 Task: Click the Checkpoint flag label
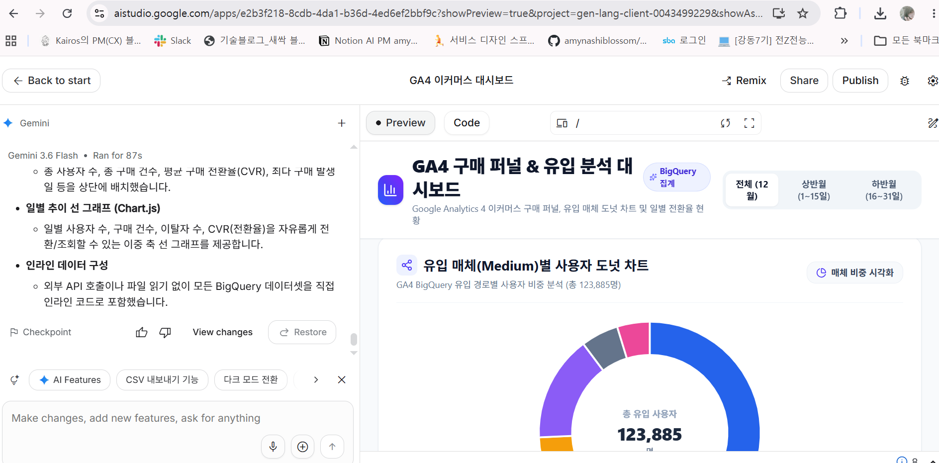point(41,332)
